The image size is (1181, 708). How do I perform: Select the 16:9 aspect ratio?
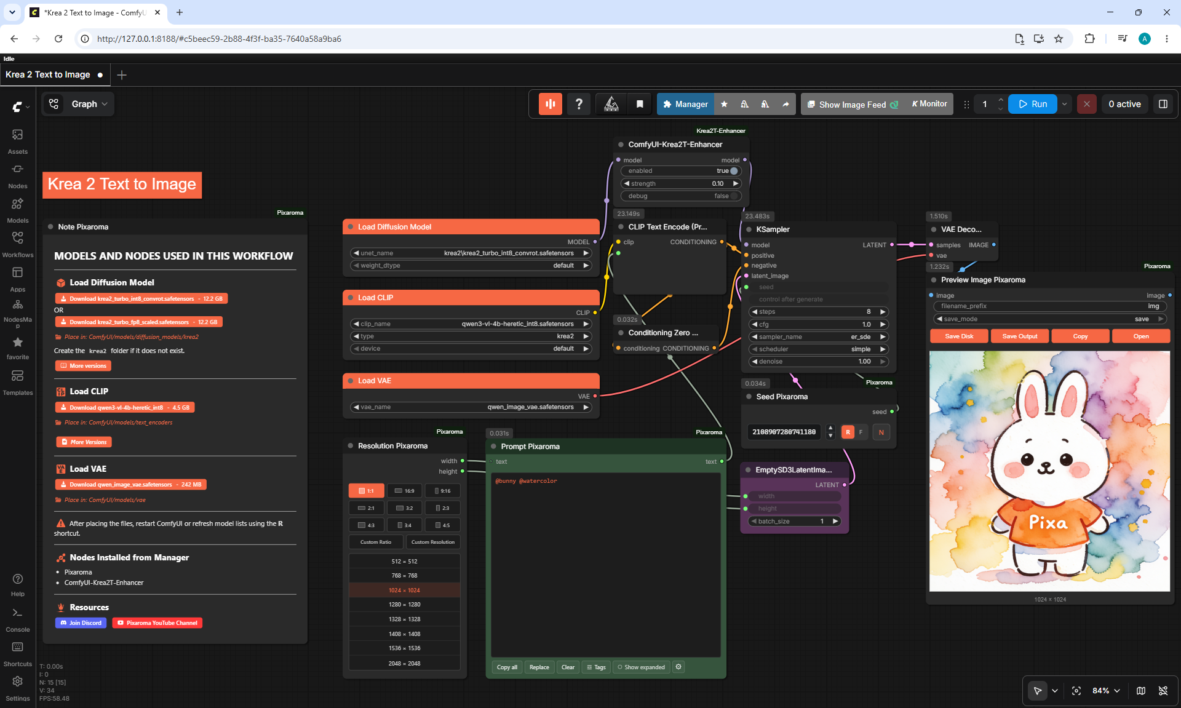pyautogui.click(x=404, y=491)
